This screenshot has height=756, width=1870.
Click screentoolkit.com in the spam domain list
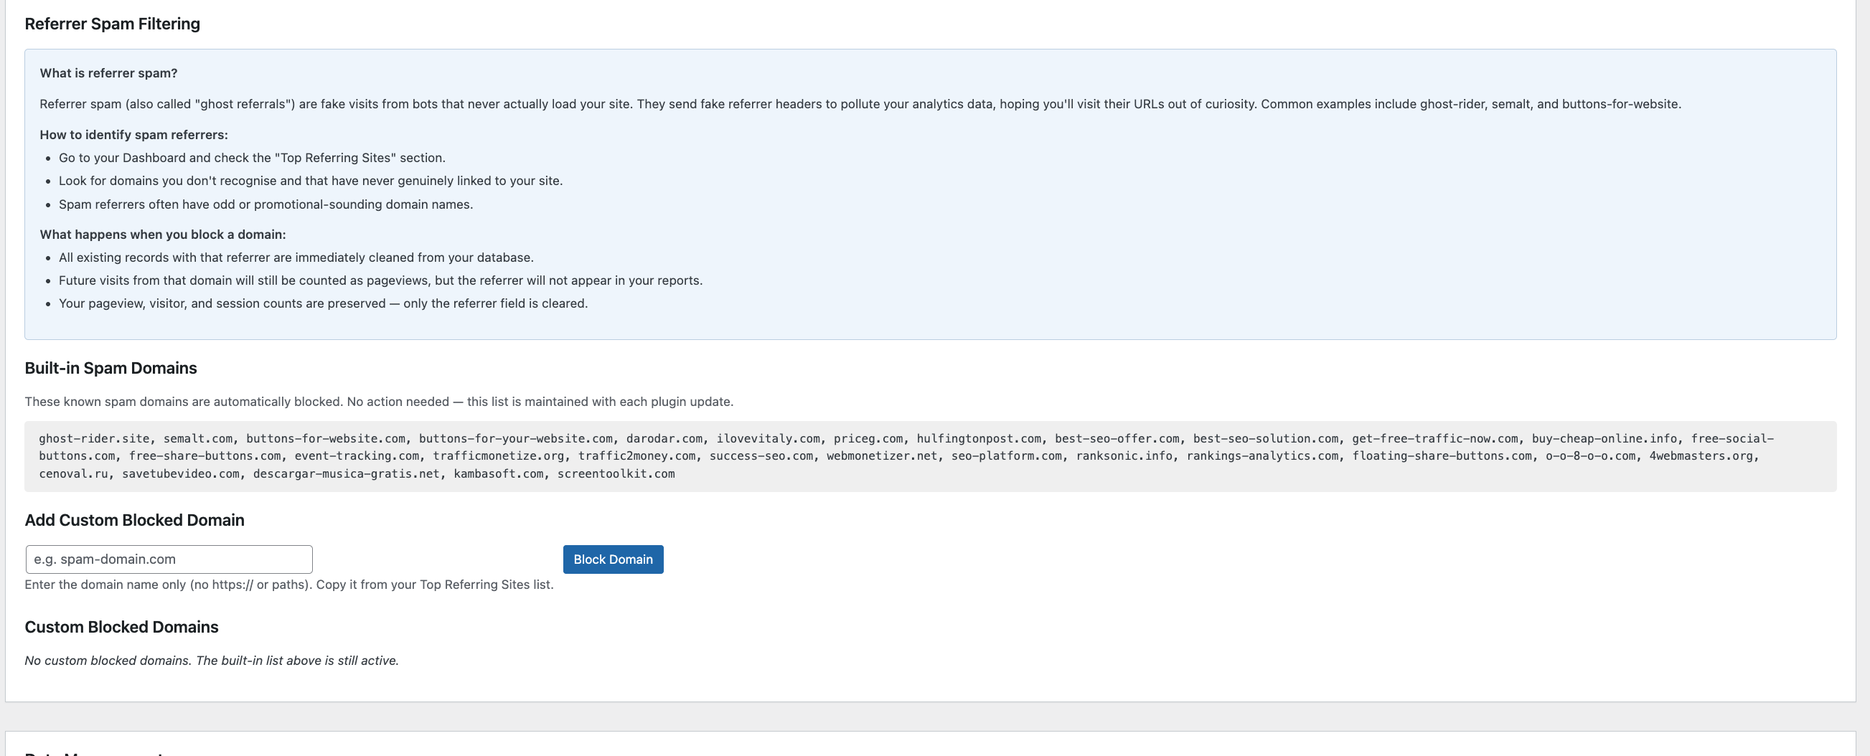click(616, 474)
